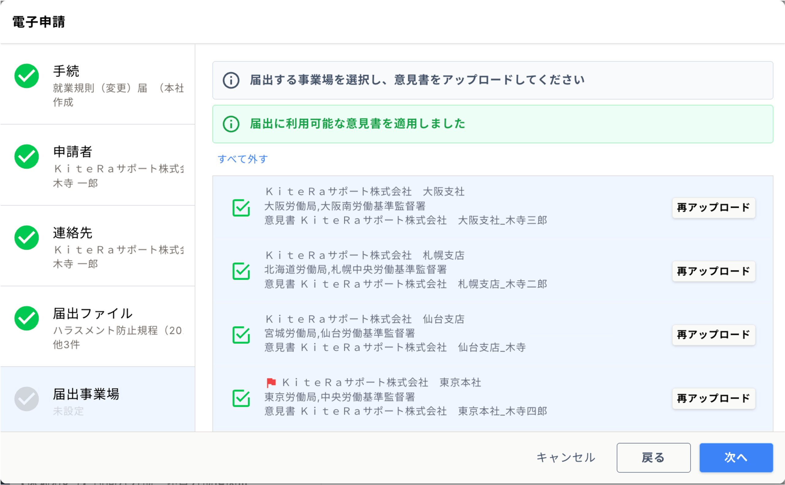
Task: Click the text 大阪労働局,大阪南労働基準監督署
Action: point(345,206)
